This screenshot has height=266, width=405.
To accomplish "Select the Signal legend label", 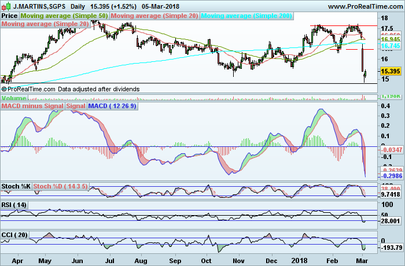I will pos(76,106).
